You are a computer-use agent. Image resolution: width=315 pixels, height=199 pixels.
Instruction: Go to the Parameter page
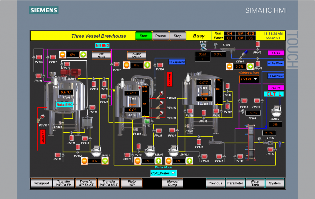click(235, 183)
